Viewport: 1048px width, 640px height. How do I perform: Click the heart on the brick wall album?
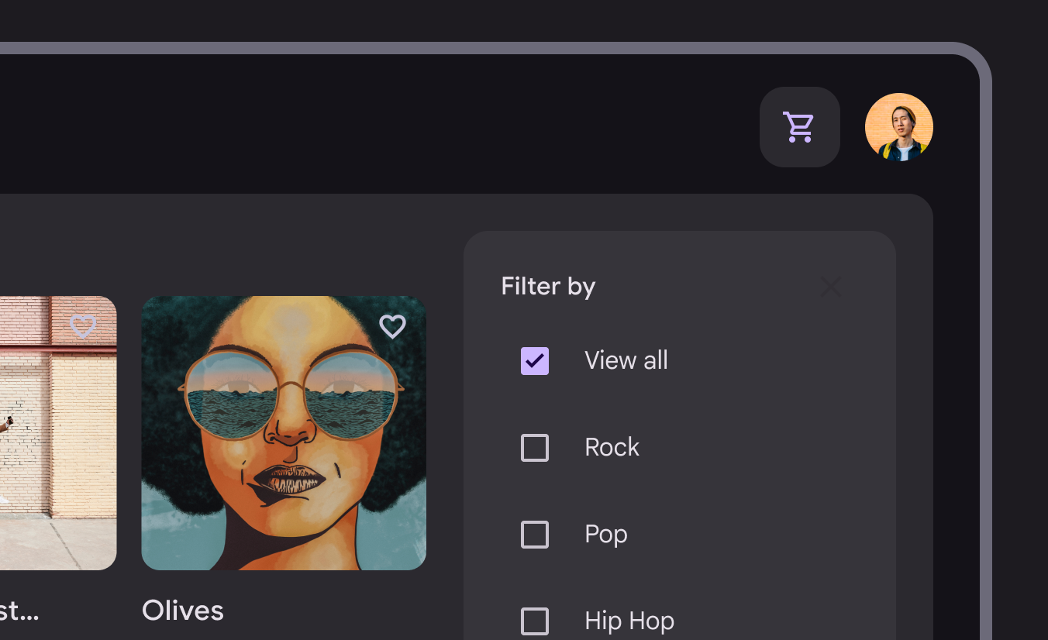[x=83, y=326]
